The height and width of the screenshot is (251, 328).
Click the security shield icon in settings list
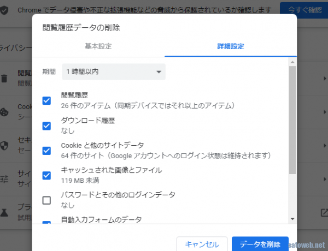pos(4,145)
